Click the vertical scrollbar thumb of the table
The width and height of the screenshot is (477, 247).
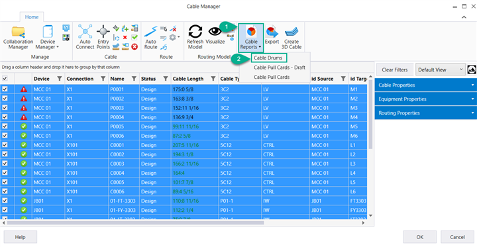[x=370, y=115]
